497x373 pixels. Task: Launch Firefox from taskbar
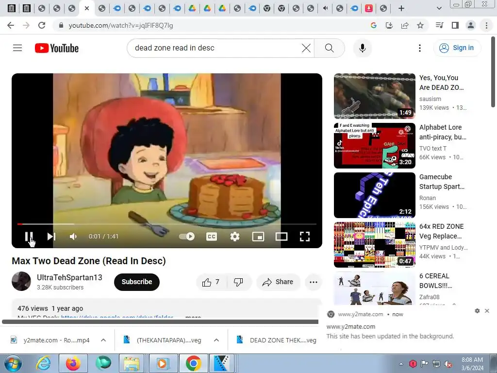(x=73, y=363)
